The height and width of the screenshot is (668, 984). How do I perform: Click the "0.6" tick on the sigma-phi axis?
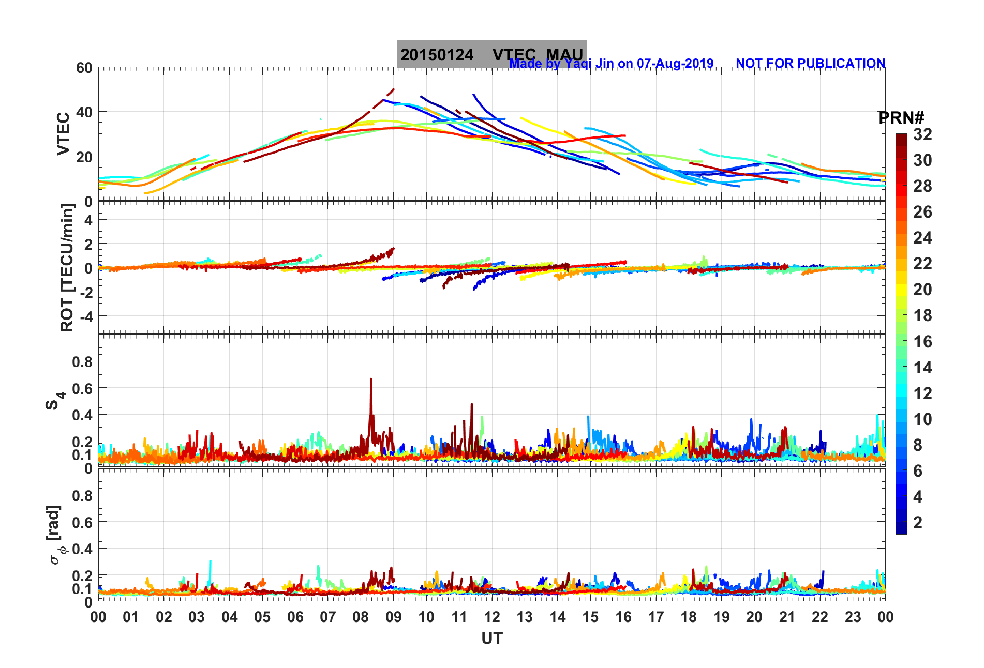[83, 522]
